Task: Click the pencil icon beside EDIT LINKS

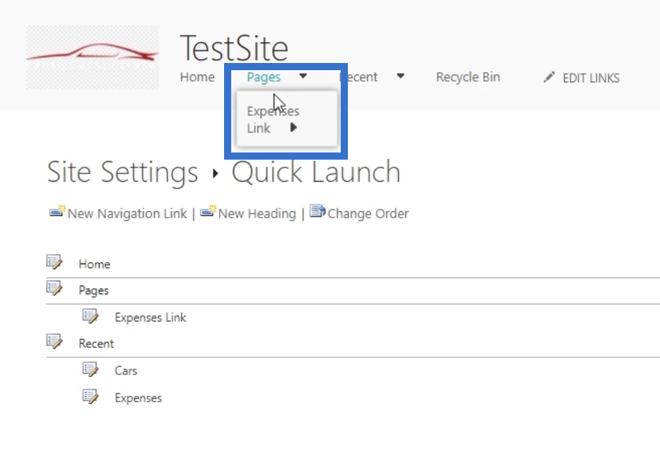Action: pyautogui.click(x=549, y=77)
